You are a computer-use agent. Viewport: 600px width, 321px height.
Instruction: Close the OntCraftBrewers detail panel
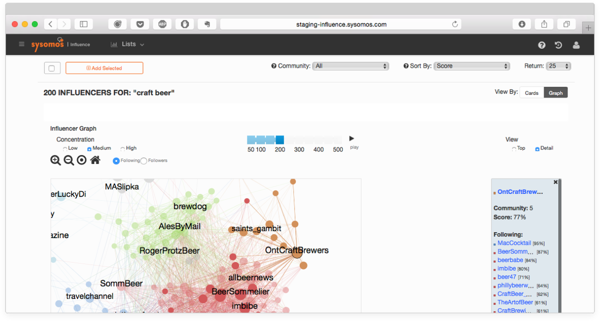pos(555,182)
